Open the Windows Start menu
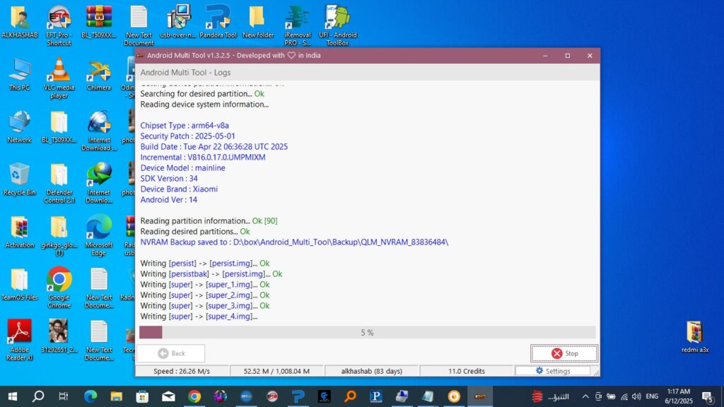Image resolution: width=724 pixels, height=407 pixels. tap(12, 396)
